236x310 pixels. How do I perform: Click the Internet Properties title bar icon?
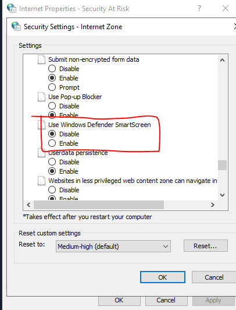click(x=12, y=8)
